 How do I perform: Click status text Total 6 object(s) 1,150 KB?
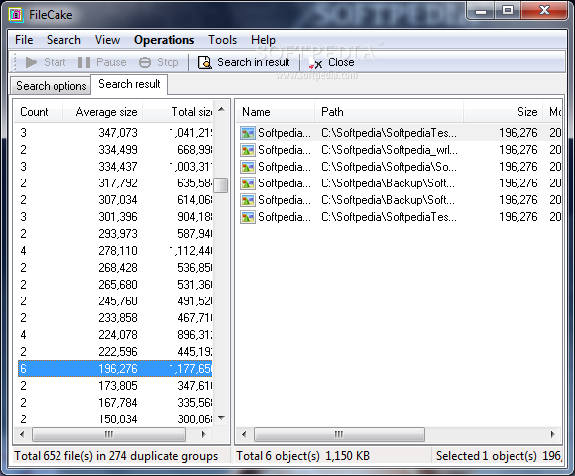303,456
